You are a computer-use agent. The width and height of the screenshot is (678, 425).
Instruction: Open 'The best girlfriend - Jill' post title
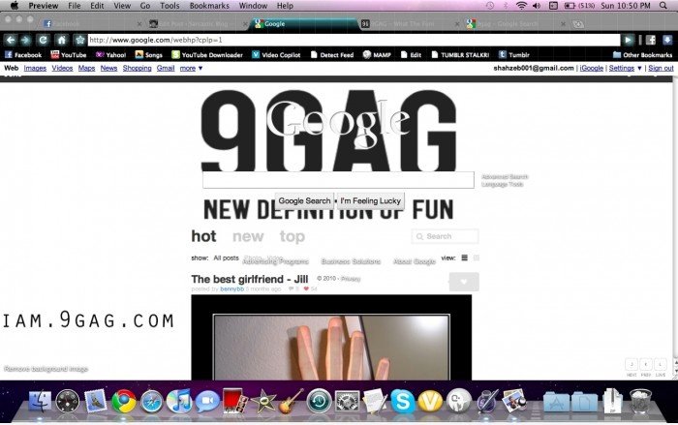coord(250,279)
